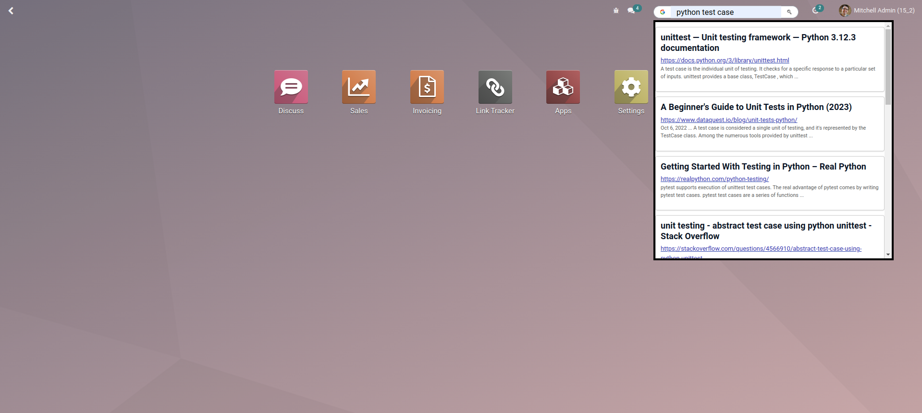Image resolution: width=922 pixels, height=413 pixels.
Task: Click the Google G logo in search bar
Action: pos(663,12)
